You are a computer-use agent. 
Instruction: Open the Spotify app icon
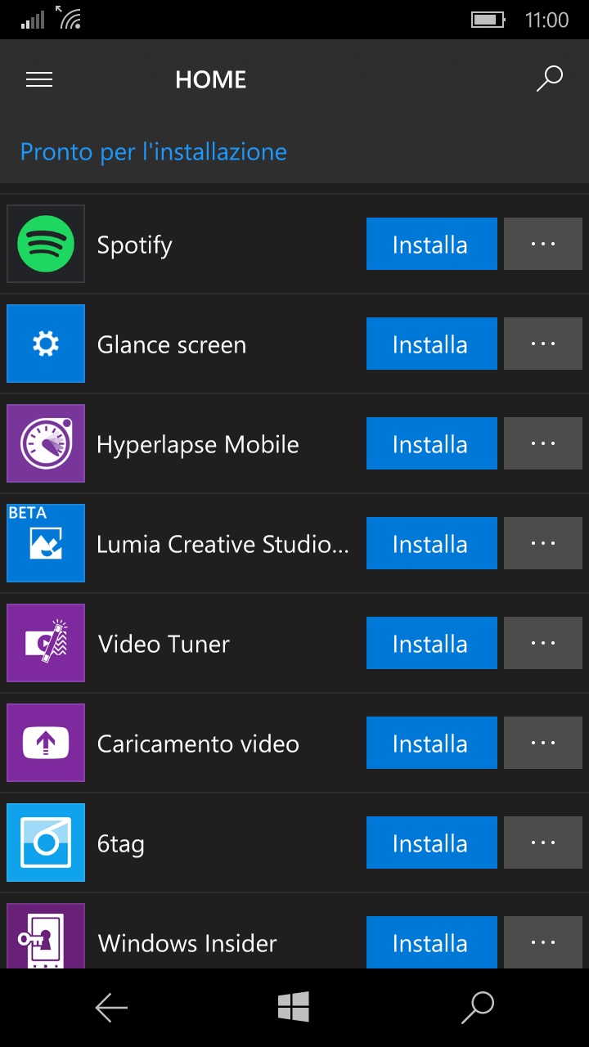point(46,244)
